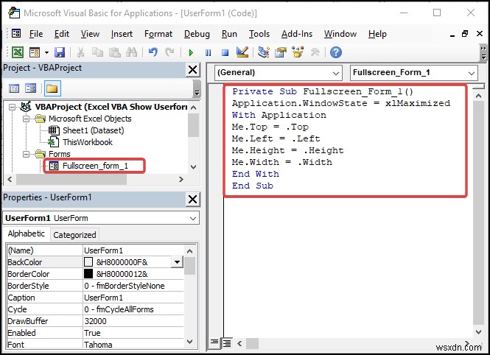Open the Add-Ins menu
The image size is (490, 355).
[x=296, y=34]
